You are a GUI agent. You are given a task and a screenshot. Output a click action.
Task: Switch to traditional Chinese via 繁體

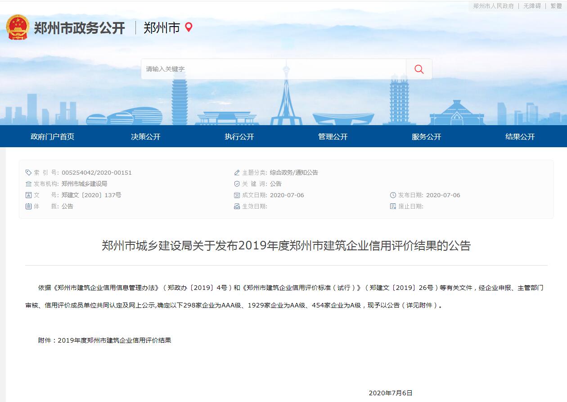pos(556,6)
